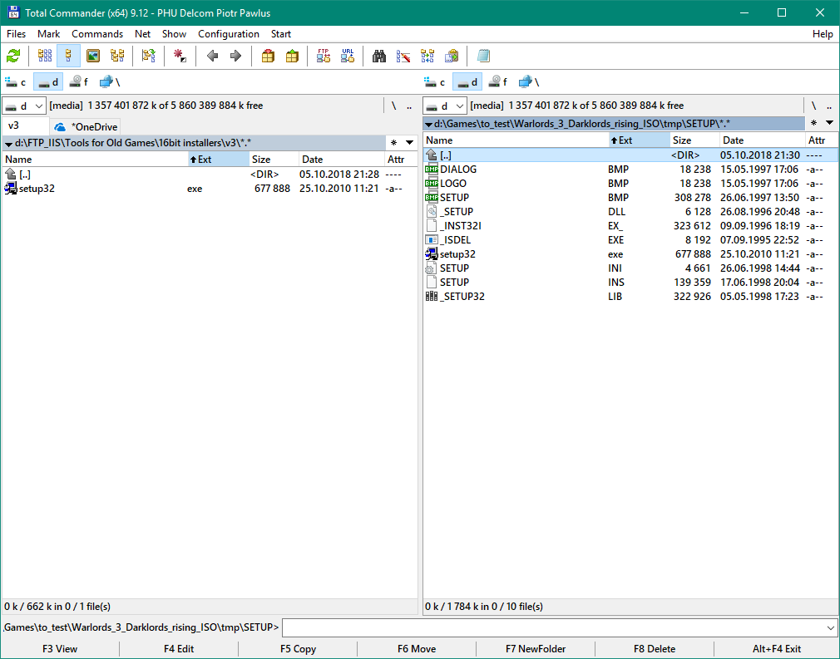The height and width of the screenshot is (659, 840).
Task: Open the multi-rename tool icon
Action: click(x=403, y=56)
